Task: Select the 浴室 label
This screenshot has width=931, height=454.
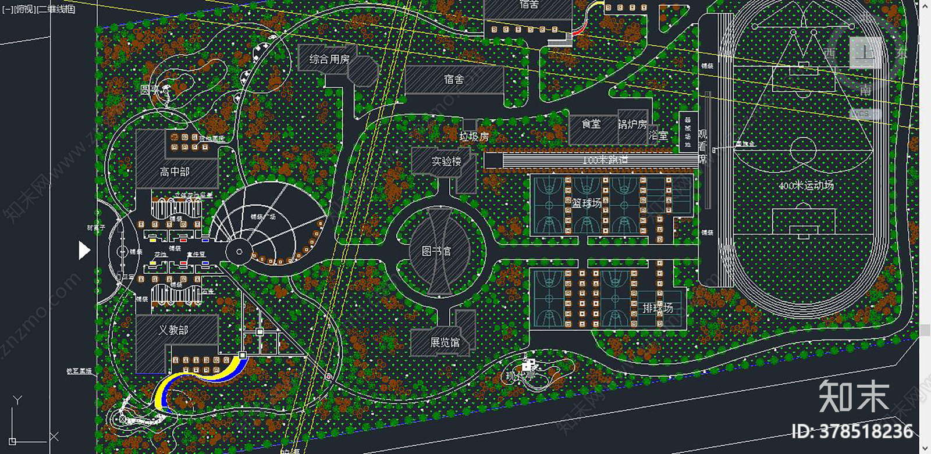Action: pyautogui.click(x=658, y=135)
